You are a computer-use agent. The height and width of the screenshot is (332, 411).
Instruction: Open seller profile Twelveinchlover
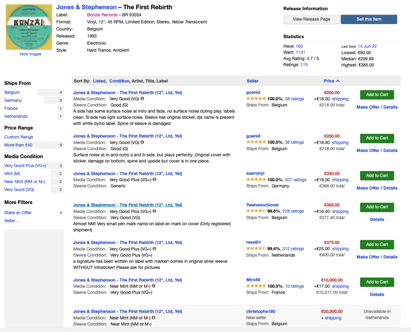coord(262,205)
